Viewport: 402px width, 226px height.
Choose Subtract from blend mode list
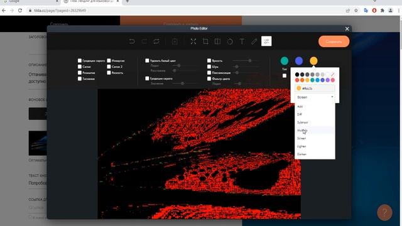[315, 122]
